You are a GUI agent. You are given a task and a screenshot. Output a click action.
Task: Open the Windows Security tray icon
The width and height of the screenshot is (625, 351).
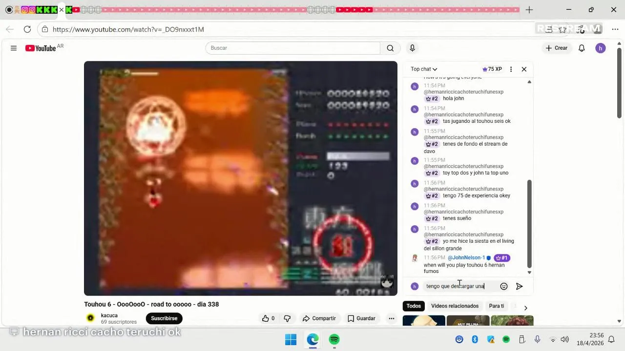(x=491, y=339)
